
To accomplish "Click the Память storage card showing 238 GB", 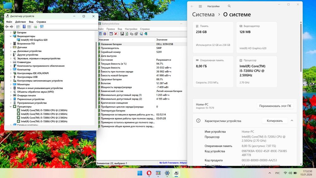I will tap(213, 37).
